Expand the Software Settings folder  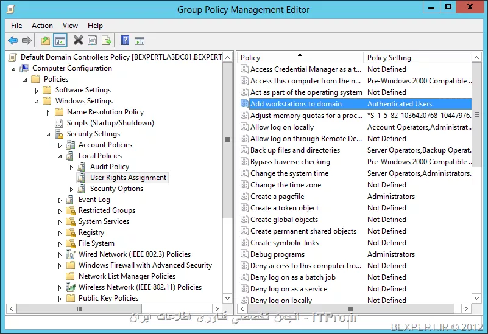37,90
